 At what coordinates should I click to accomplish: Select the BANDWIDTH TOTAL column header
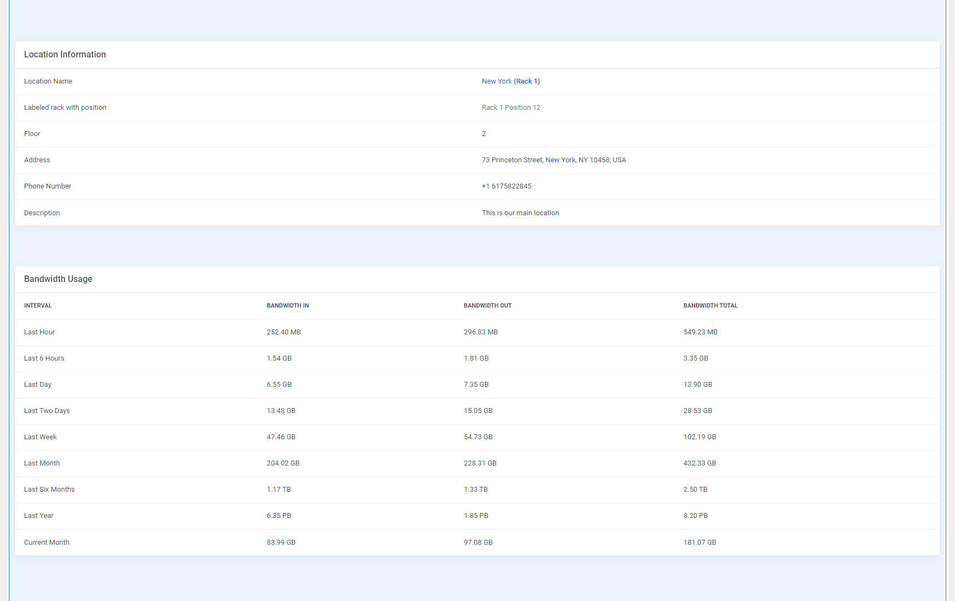[x=710, y=305]
